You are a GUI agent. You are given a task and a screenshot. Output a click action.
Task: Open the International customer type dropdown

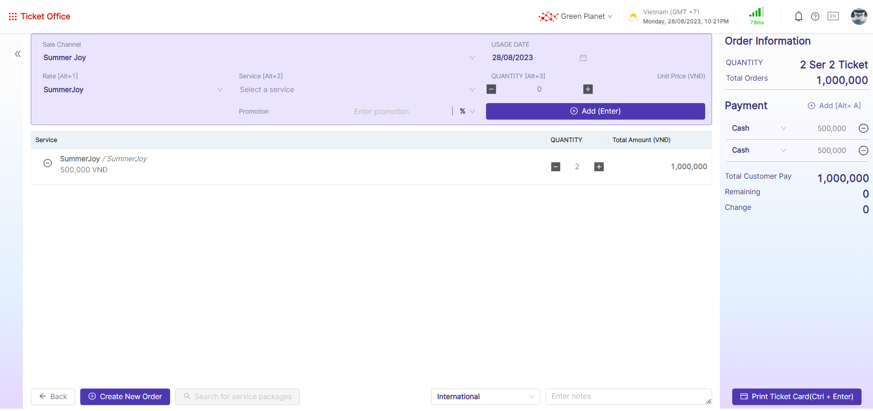[486, 397]
